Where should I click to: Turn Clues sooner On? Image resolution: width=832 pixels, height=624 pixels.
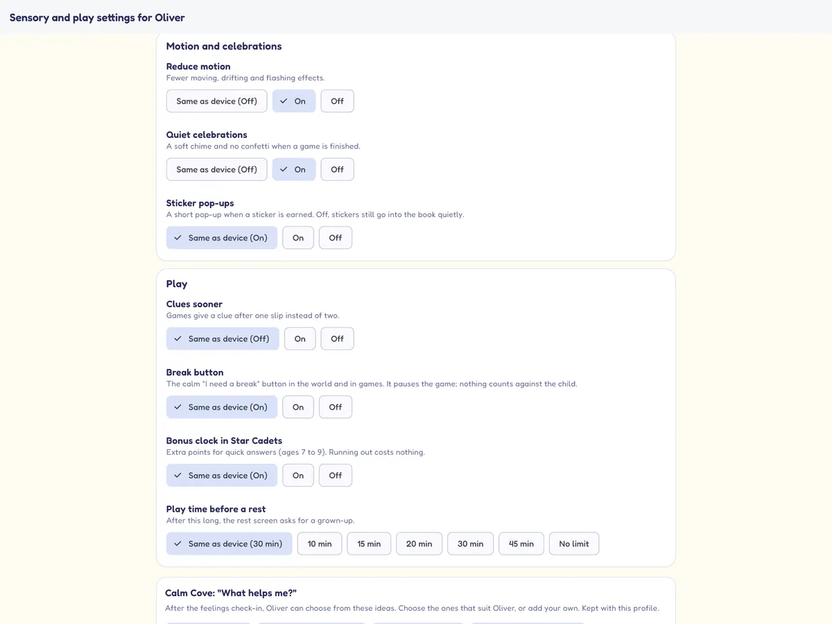tap(300, 339)
